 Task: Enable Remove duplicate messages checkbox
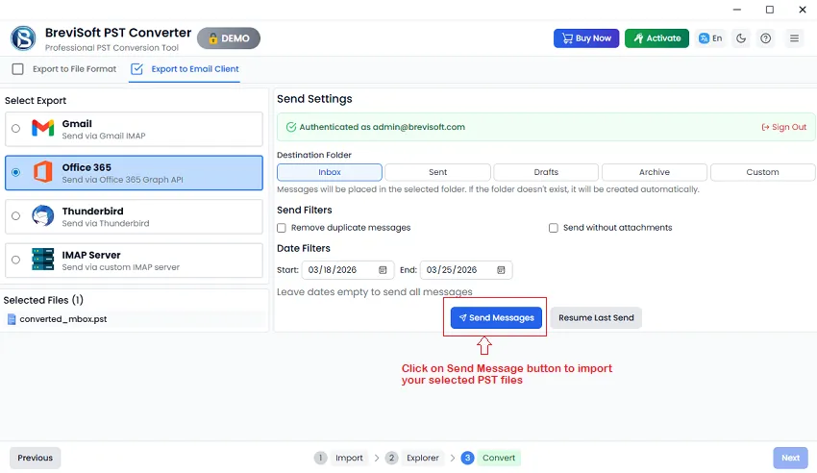pos(282,228)
